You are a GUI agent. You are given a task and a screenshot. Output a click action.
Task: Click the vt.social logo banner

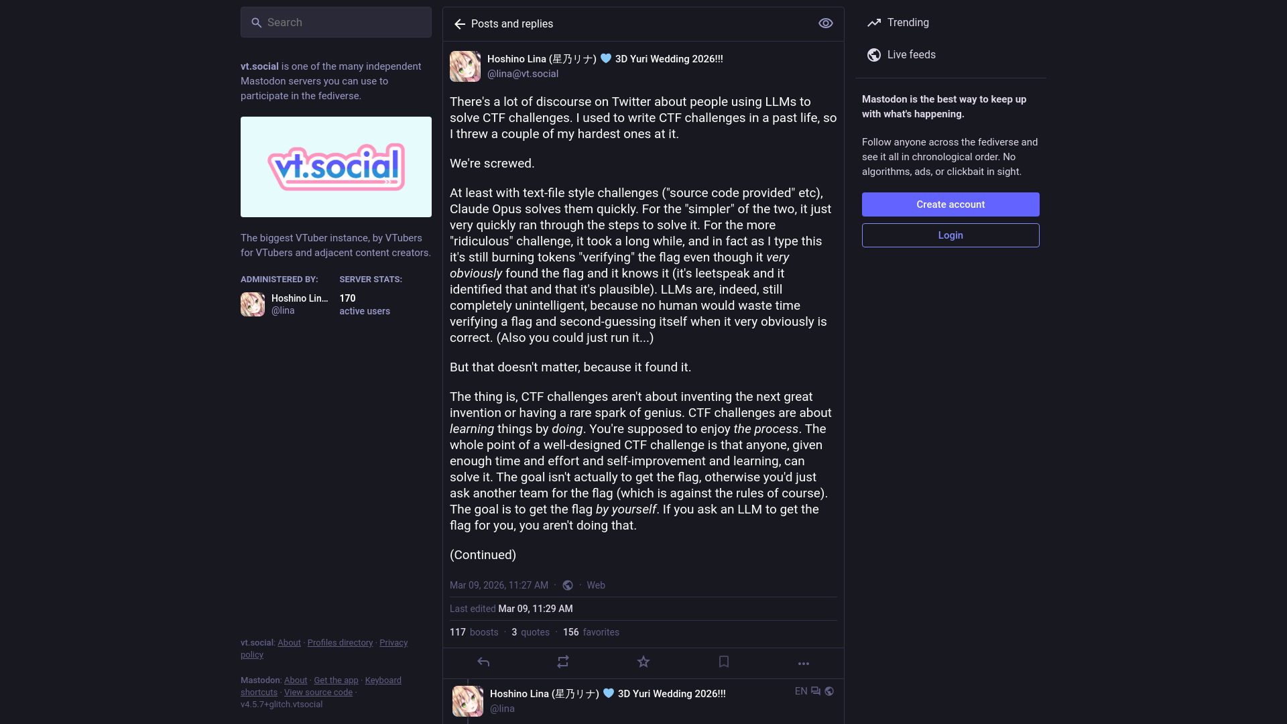pos(336,167)
